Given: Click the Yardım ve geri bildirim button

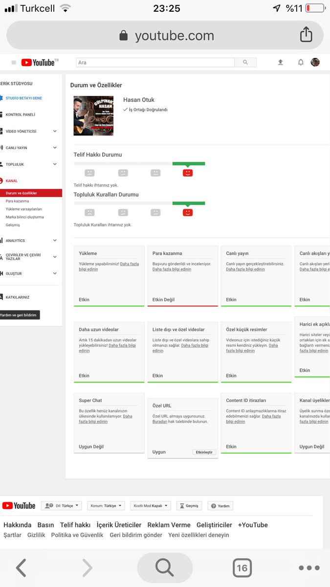Looking at the screenshot, I should coord(19,315).
